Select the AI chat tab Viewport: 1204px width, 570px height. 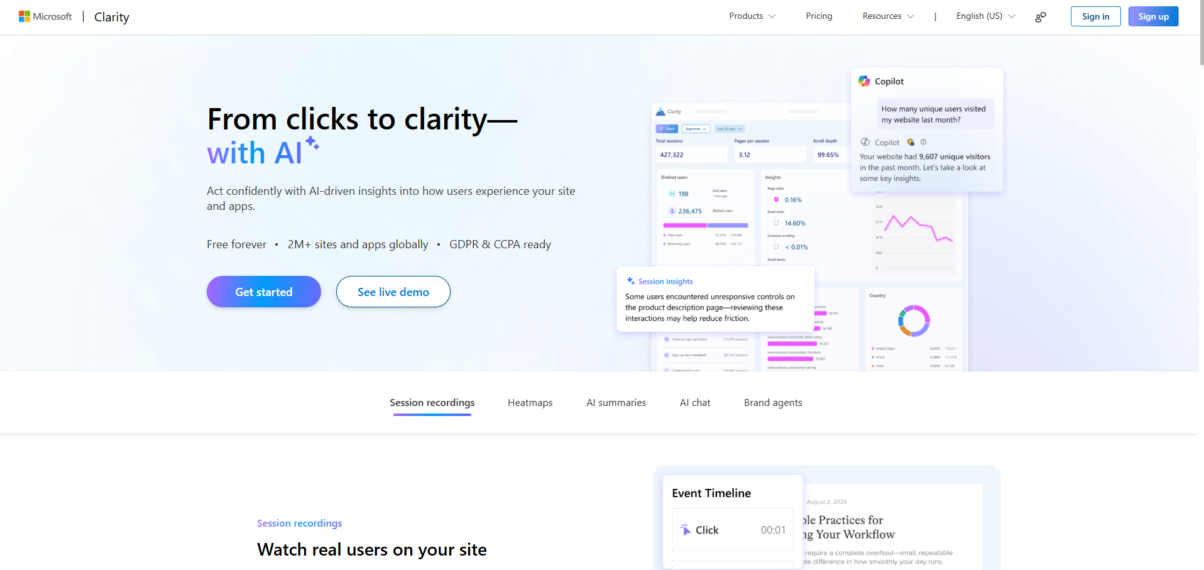[694, 402]
